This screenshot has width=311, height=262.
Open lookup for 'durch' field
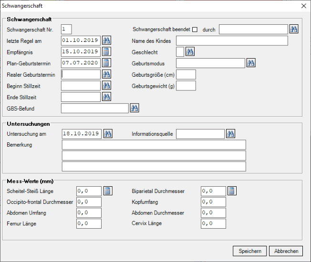(294, 29)
